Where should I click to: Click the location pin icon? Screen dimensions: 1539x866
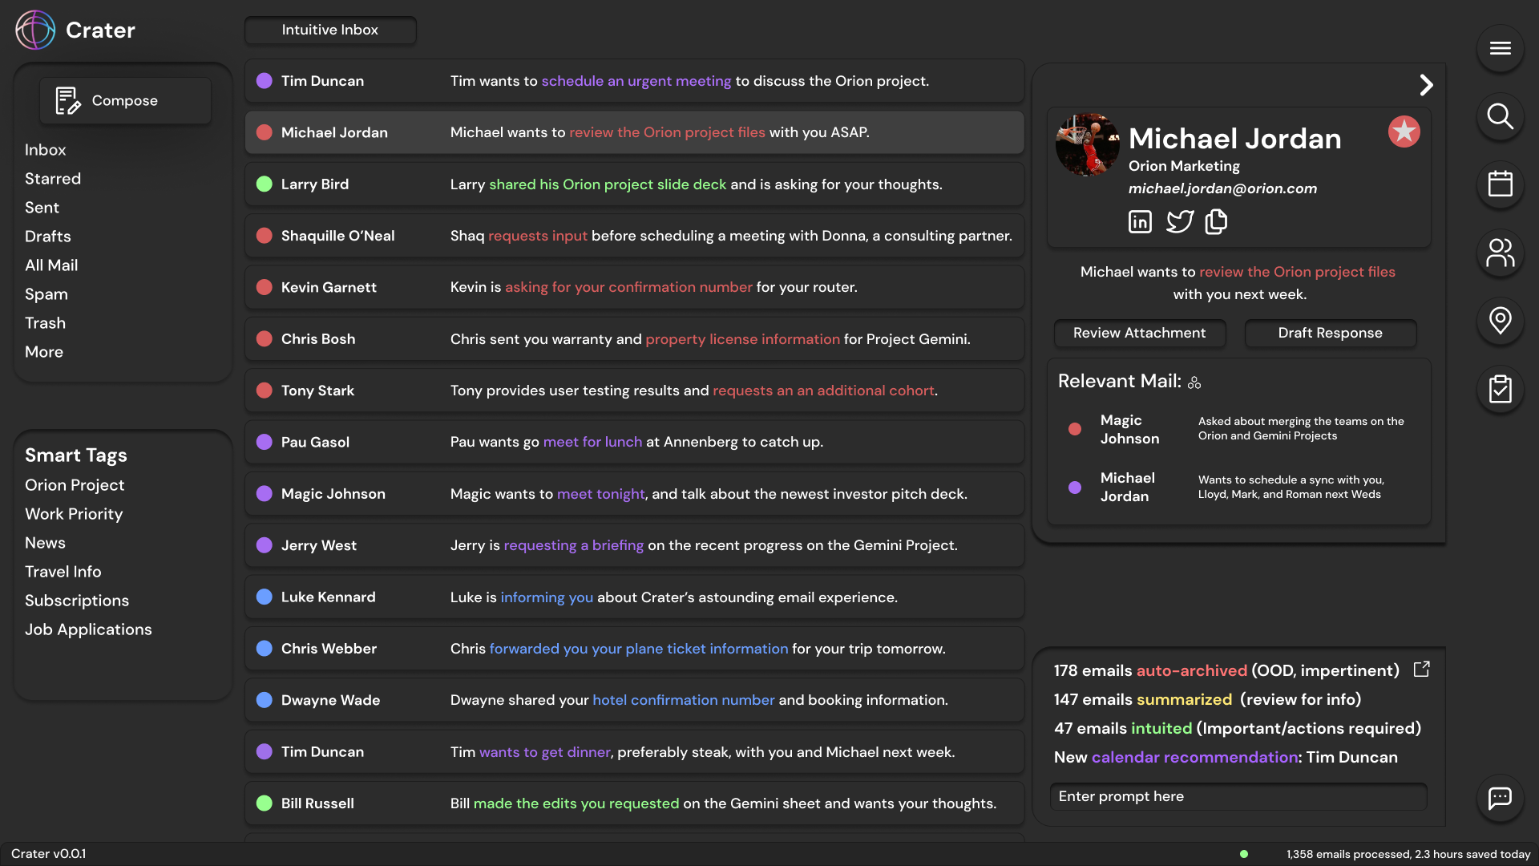[1500, 321]
